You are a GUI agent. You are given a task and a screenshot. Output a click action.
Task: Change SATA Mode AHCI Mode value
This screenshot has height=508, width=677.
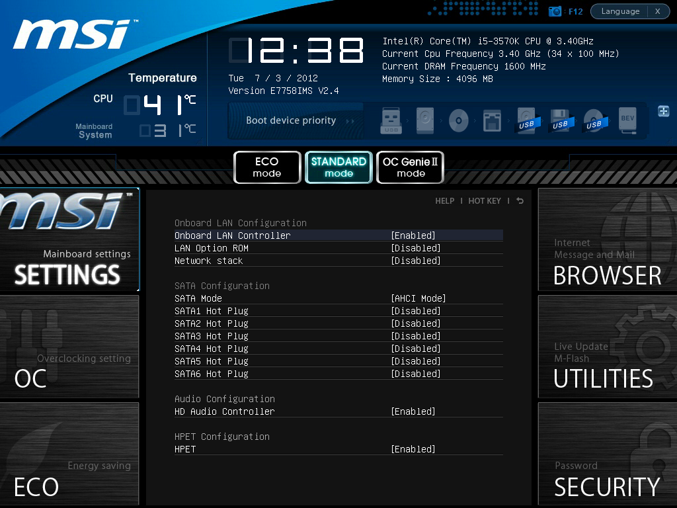click(418, 298)
